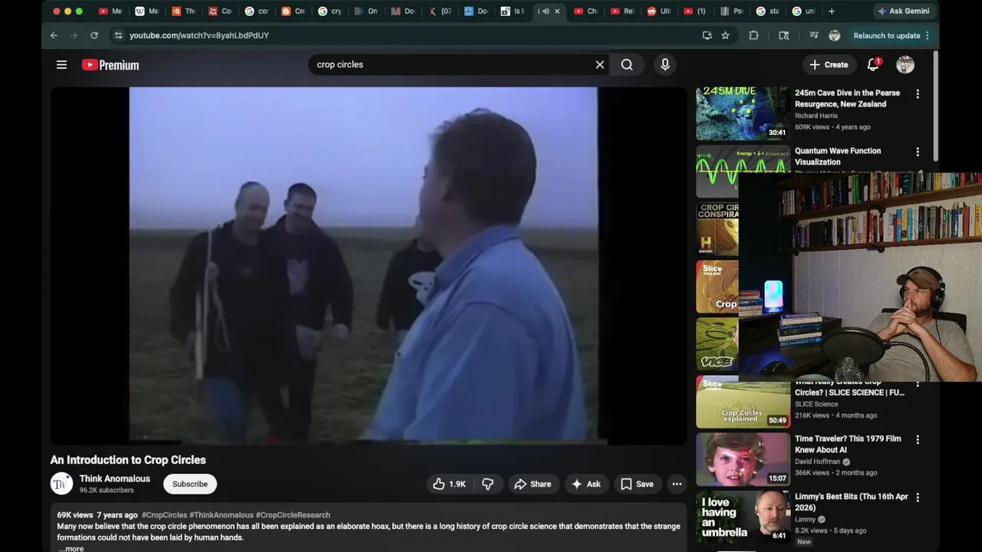The width and height of the screenshot is (982, 552).
Task: Open the Think Anomalous channel name link
Action: 115,478
